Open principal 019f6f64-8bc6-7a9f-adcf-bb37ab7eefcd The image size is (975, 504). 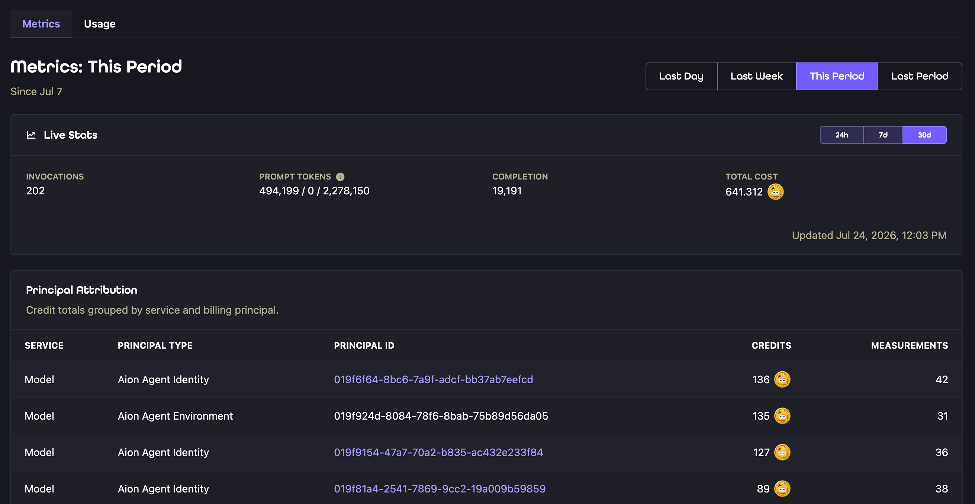click(433, 379)
